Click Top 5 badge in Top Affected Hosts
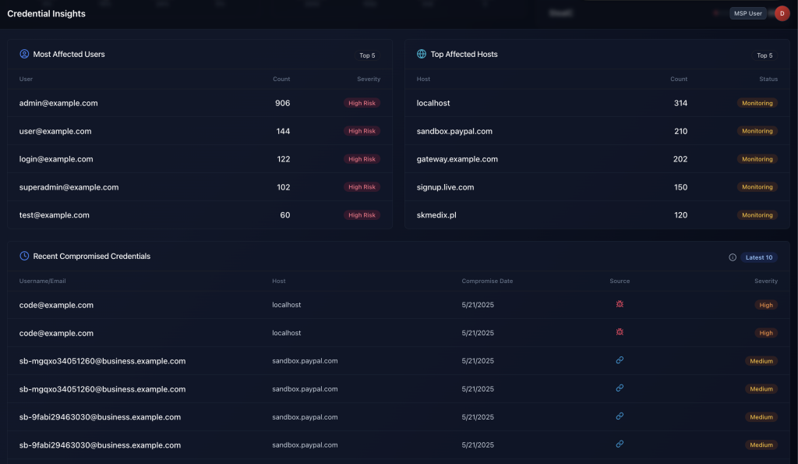This screenshot has width=798, height=464. [764, 55]
